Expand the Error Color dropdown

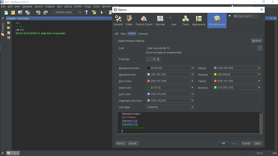pyautogui.click(x=192, y=81)
